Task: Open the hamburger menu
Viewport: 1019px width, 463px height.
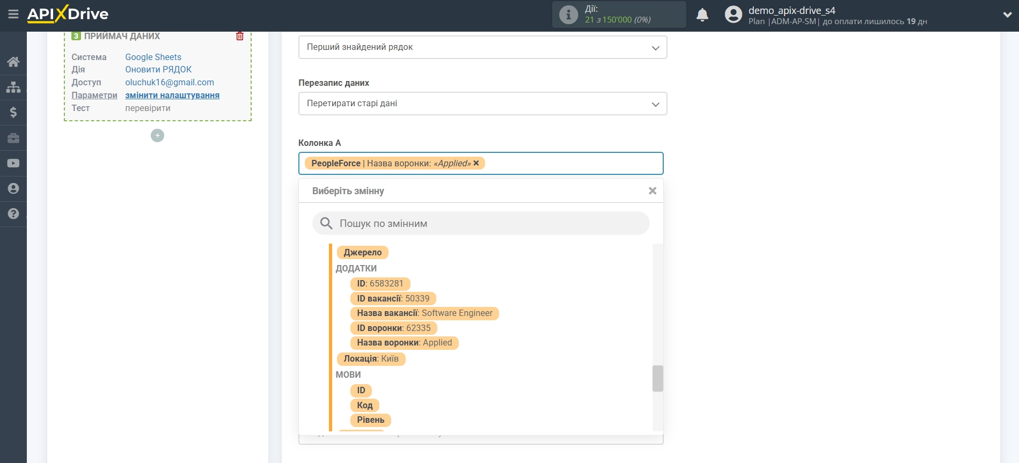Action: point(13,14)
